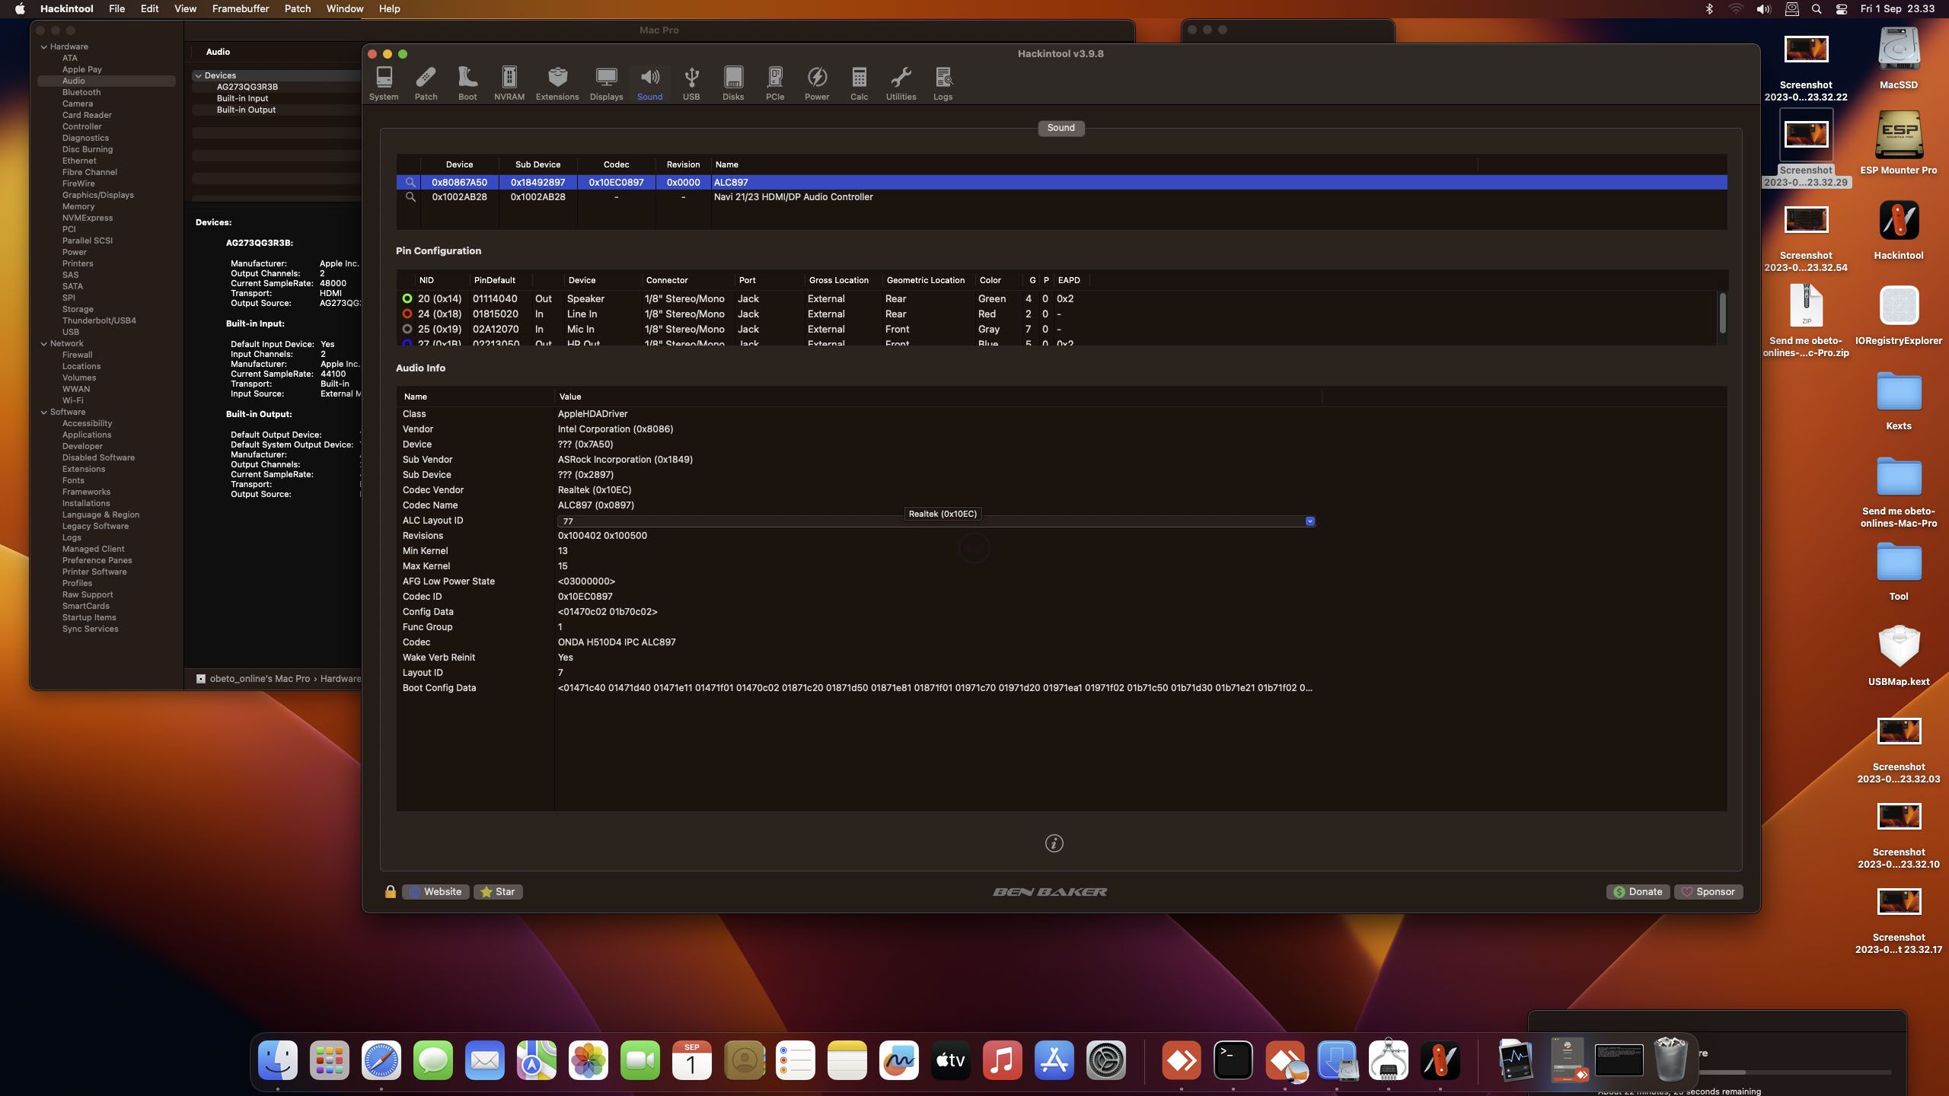Click the magnifier icon beside ALC897
The height and width of the screenshot is (1096, 1949).
410,183
